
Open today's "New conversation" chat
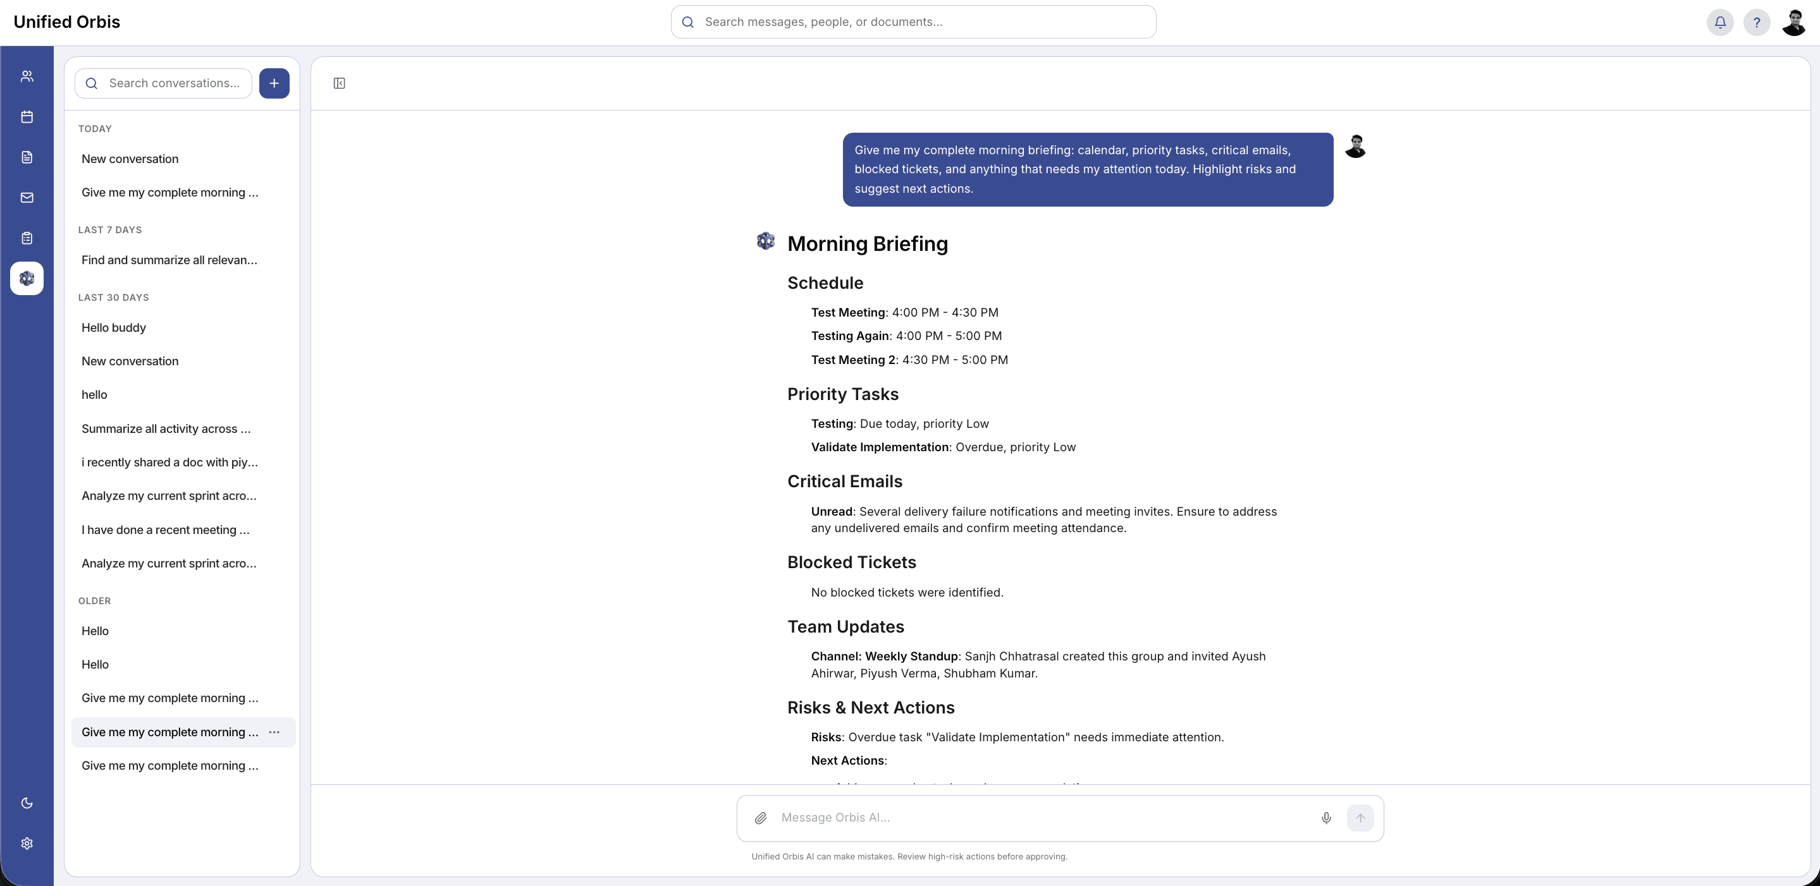(x=183, y=159)
